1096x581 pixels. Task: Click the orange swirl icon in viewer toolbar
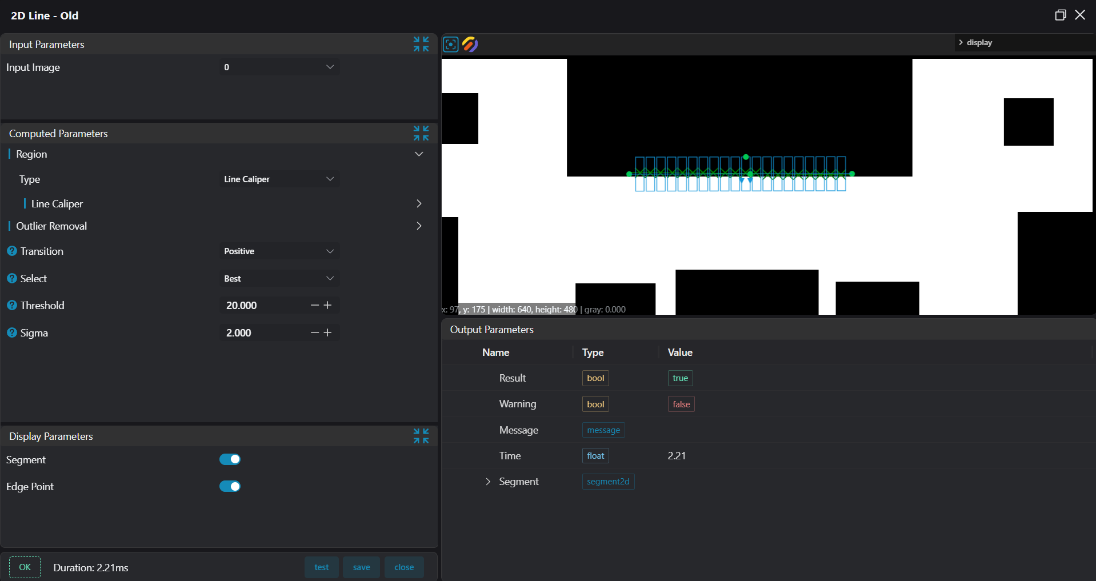pyautogui.click(x=470, y=44)
